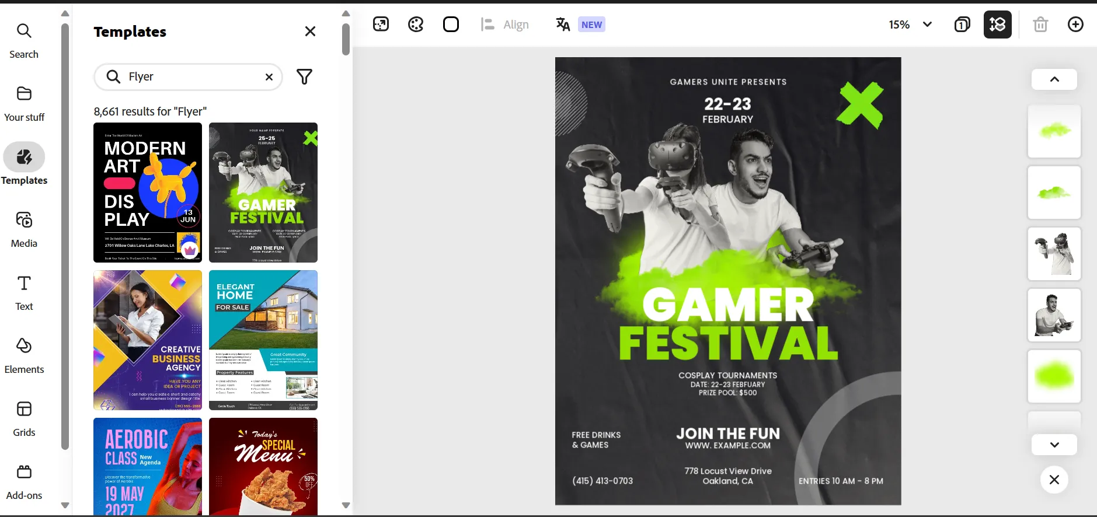Viewport: 1097px width, 517px height.
Task: Toggle the layers stack view button
Action: pos(997,25)
